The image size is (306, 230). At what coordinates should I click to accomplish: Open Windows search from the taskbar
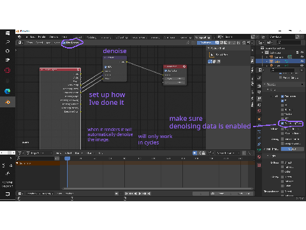8,42
